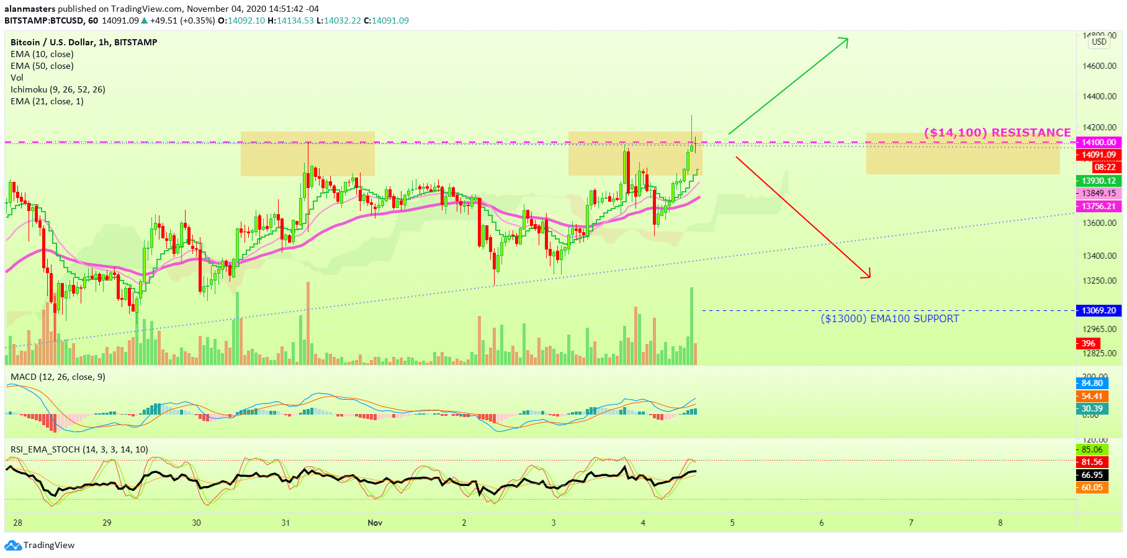
Task: Click the USD currency badge on price axis
Action: click(x=1099, y=42)
